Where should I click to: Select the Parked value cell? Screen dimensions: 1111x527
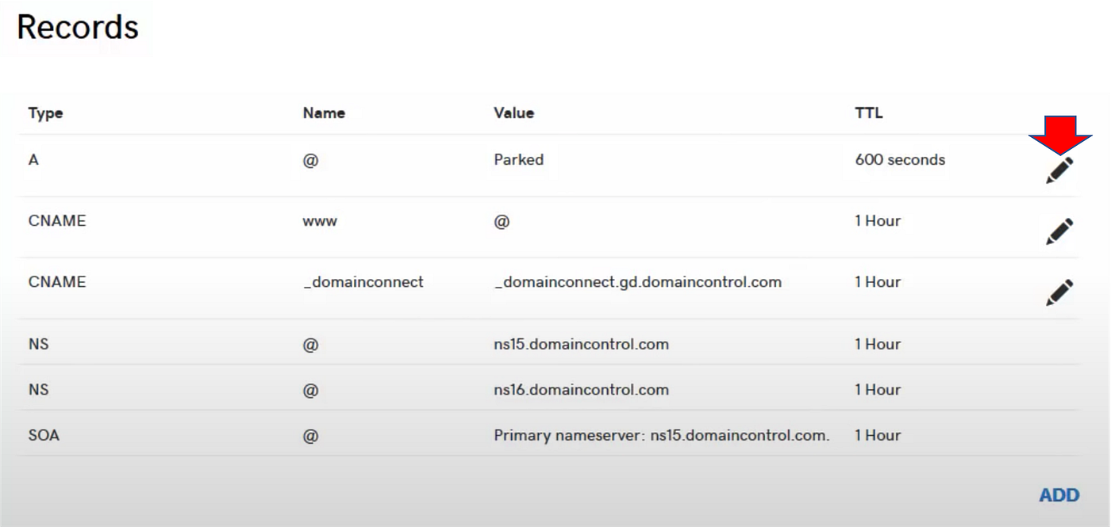pos(518,159)
